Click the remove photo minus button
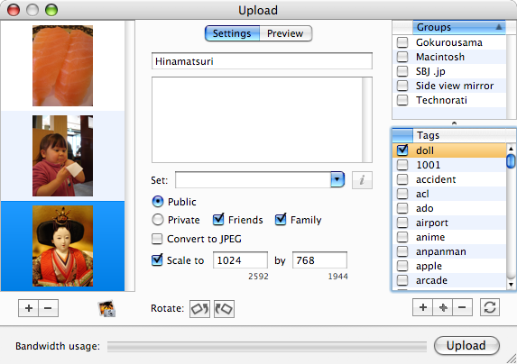 pos(48,308)
